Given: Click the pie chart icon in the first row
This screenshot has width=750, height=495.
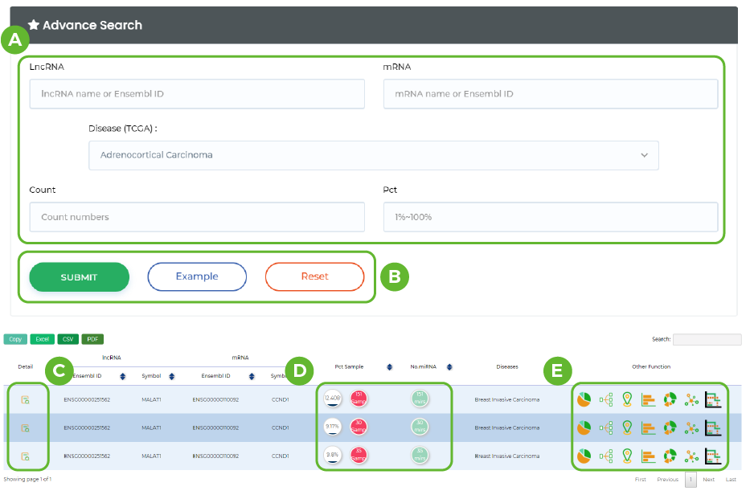Looking at the screenshot, I should [584, 399].
